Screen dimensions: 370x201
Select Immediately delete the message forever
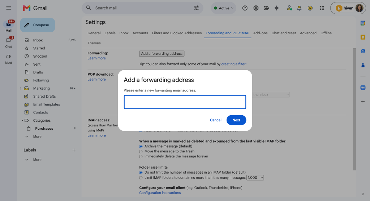141,157
